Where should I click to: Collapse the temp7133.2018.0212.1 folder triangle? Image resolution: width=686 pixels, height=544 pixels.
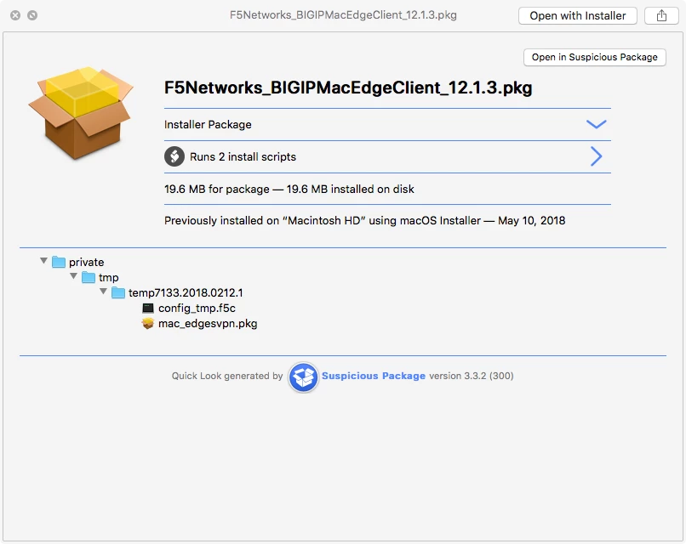103,292
